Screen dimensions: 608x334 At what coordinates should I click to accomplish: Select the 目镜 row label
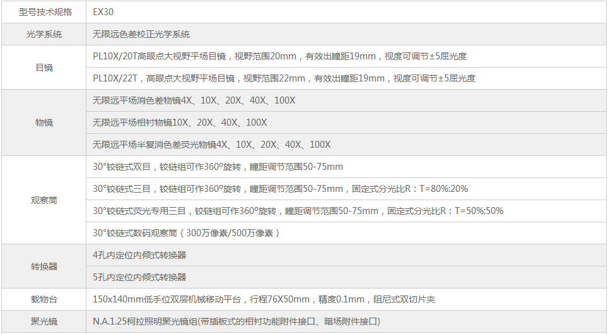pyautogui.click(x=44, y=68)
